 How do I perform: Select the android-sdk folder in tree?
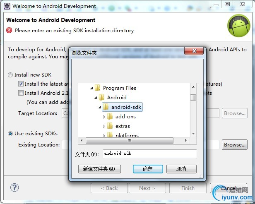[122, 107]
